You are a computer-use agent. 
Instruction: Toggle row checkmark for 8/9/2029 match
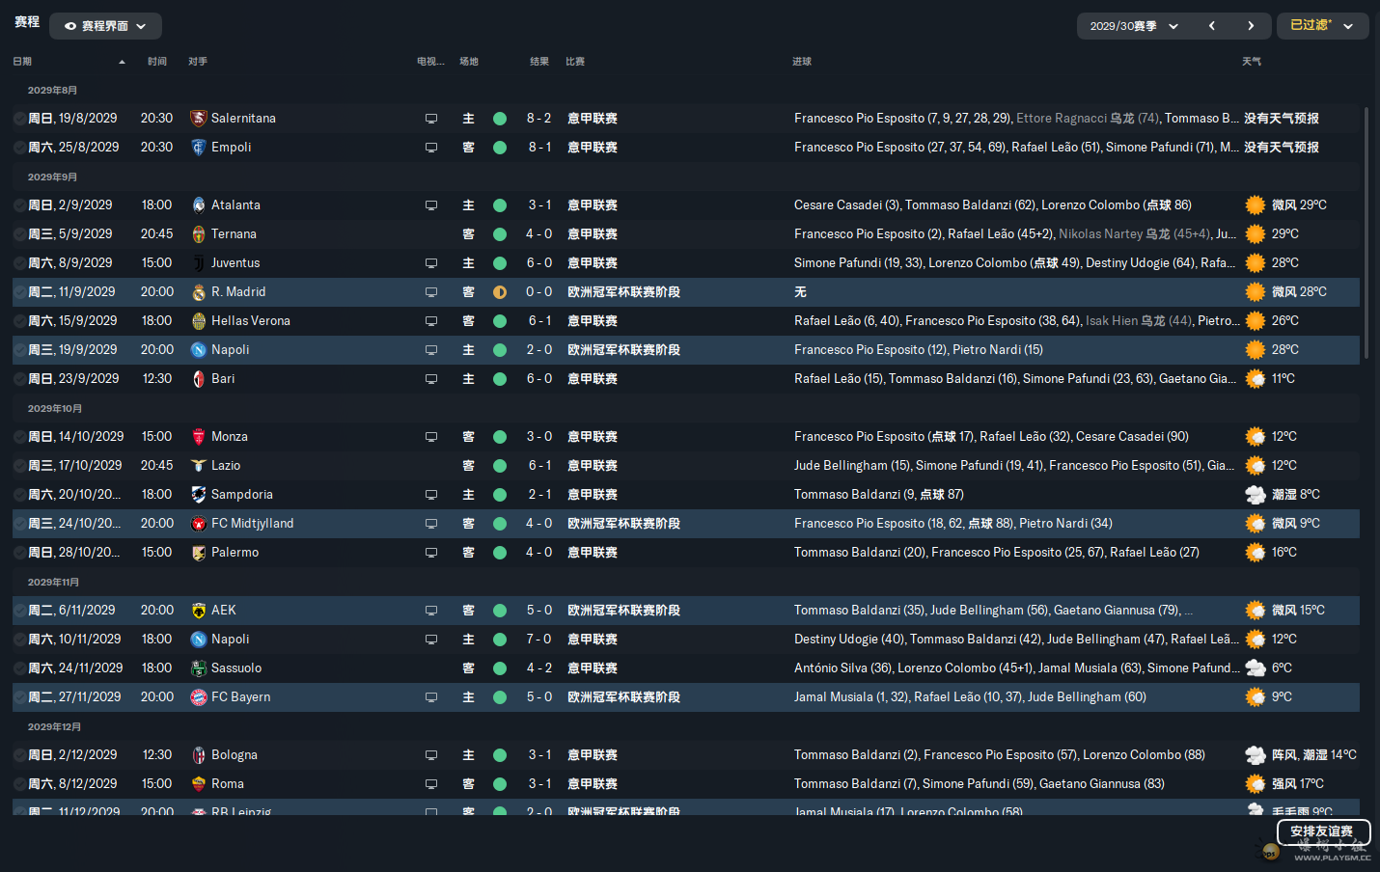tap(20, 263)
